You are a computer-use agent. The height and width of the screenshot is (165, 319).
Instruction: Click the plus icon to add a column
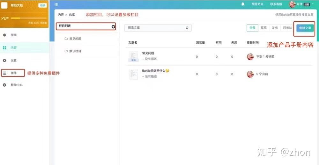(x=113, y=27)
